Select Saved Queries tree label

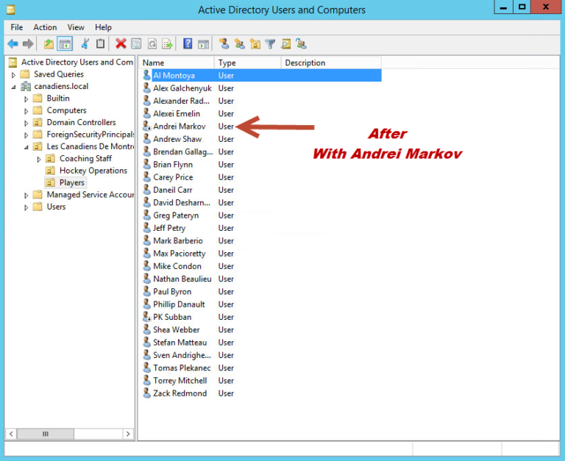(x=59, y=74)
